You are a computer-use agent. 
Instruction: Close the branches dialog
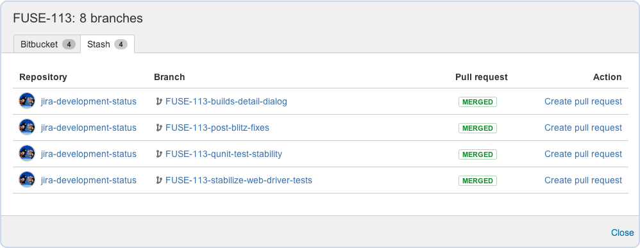click(622, 233)
